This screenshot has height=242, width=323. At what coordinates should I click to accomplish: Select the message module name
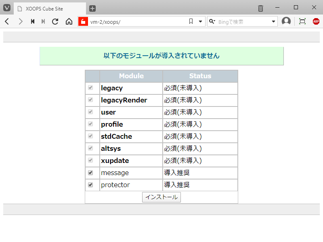pyautogui.click(x=115, y=173)
